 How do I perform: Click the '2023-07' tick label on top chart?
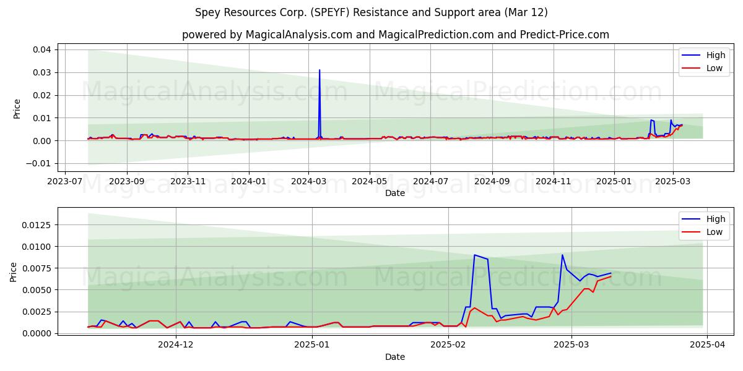[x=66, y=182]
